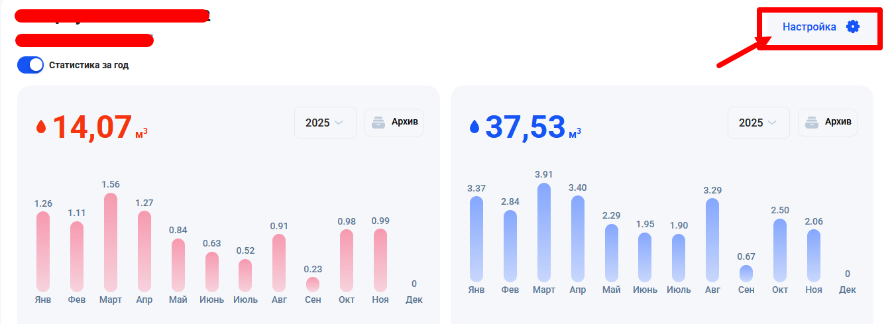Select hot water bar with value 1.56

[111, 243]
